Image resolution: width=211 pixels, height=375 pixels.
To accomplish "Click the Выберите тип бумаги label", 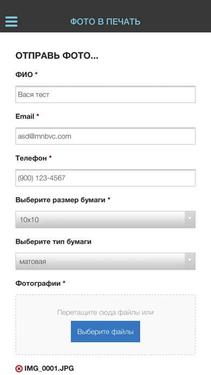I will pos(53,242).
